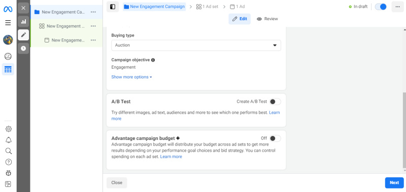The height and width of the screenshot is (192, 406).
Task: Click Campaign objective info icon
Action: pos(153,60)
